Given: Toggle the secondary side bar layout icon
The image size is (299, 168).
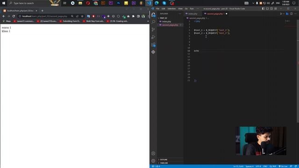Looking at the screenshot, I should click(x=271, y=8).
